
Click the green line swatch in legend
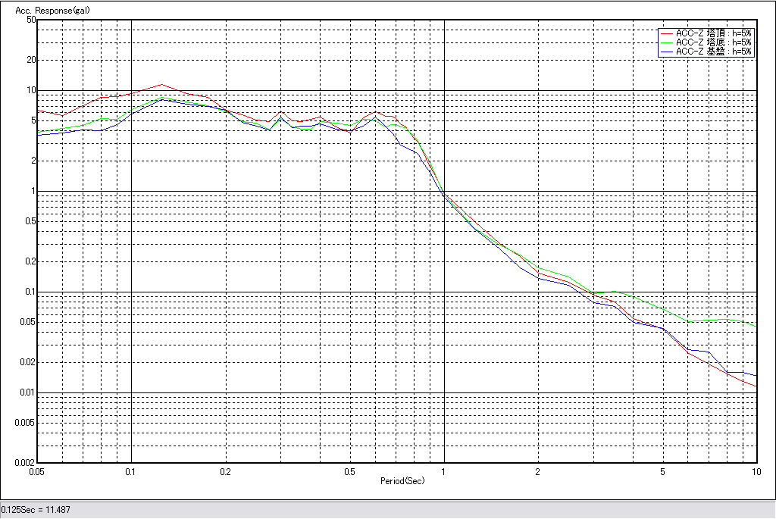667,42
